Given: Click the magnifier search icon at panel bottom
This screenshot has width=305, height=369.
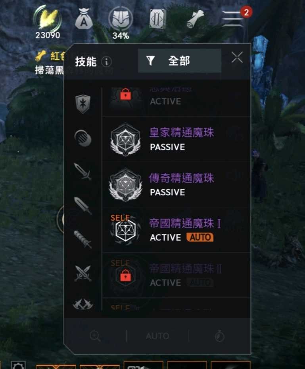Looking at the screenshot, I should [x=95, y=336].
